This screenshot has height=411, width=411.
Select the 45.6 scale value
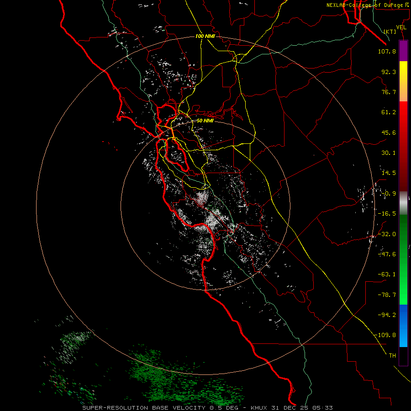[389, 132]
